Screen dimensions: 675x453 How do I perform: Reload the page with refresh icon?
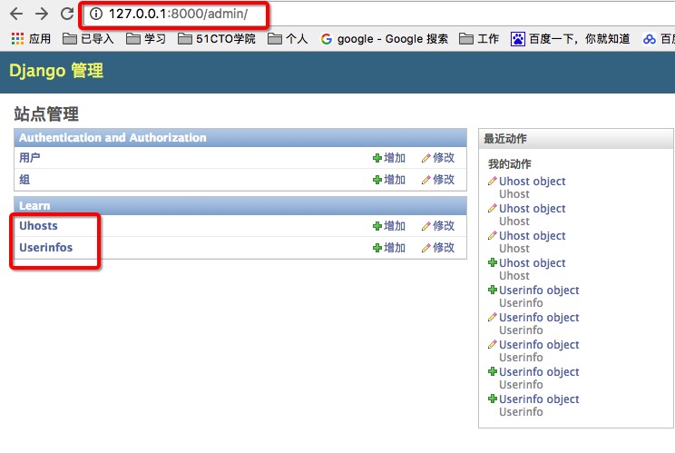[x=67, y=14]
